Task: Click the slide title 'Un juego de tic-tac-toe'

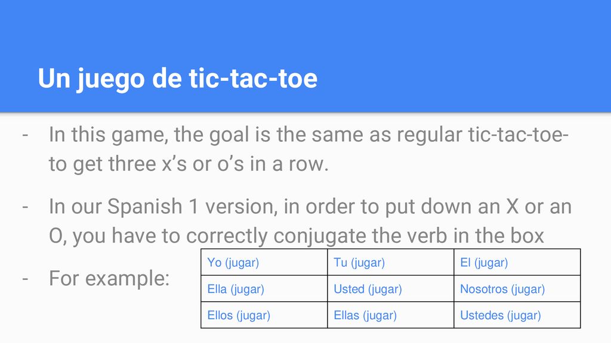Action: point(178,79)
